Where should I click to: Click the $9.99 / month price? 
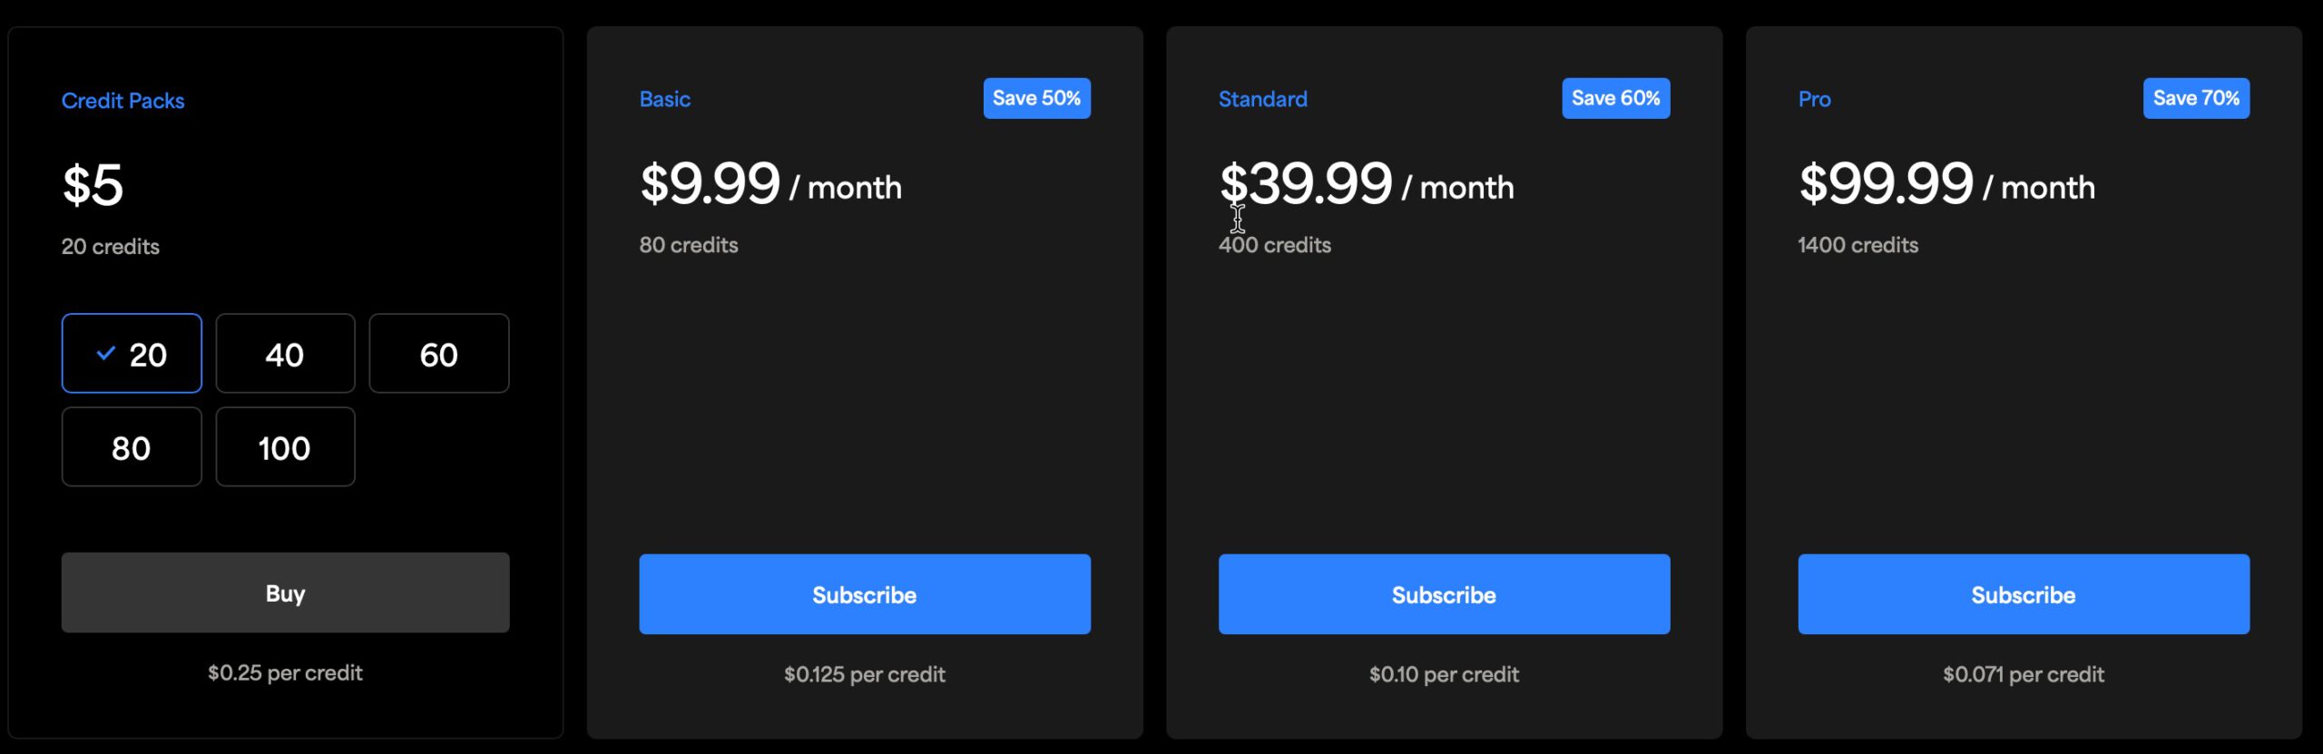point(770,184)
